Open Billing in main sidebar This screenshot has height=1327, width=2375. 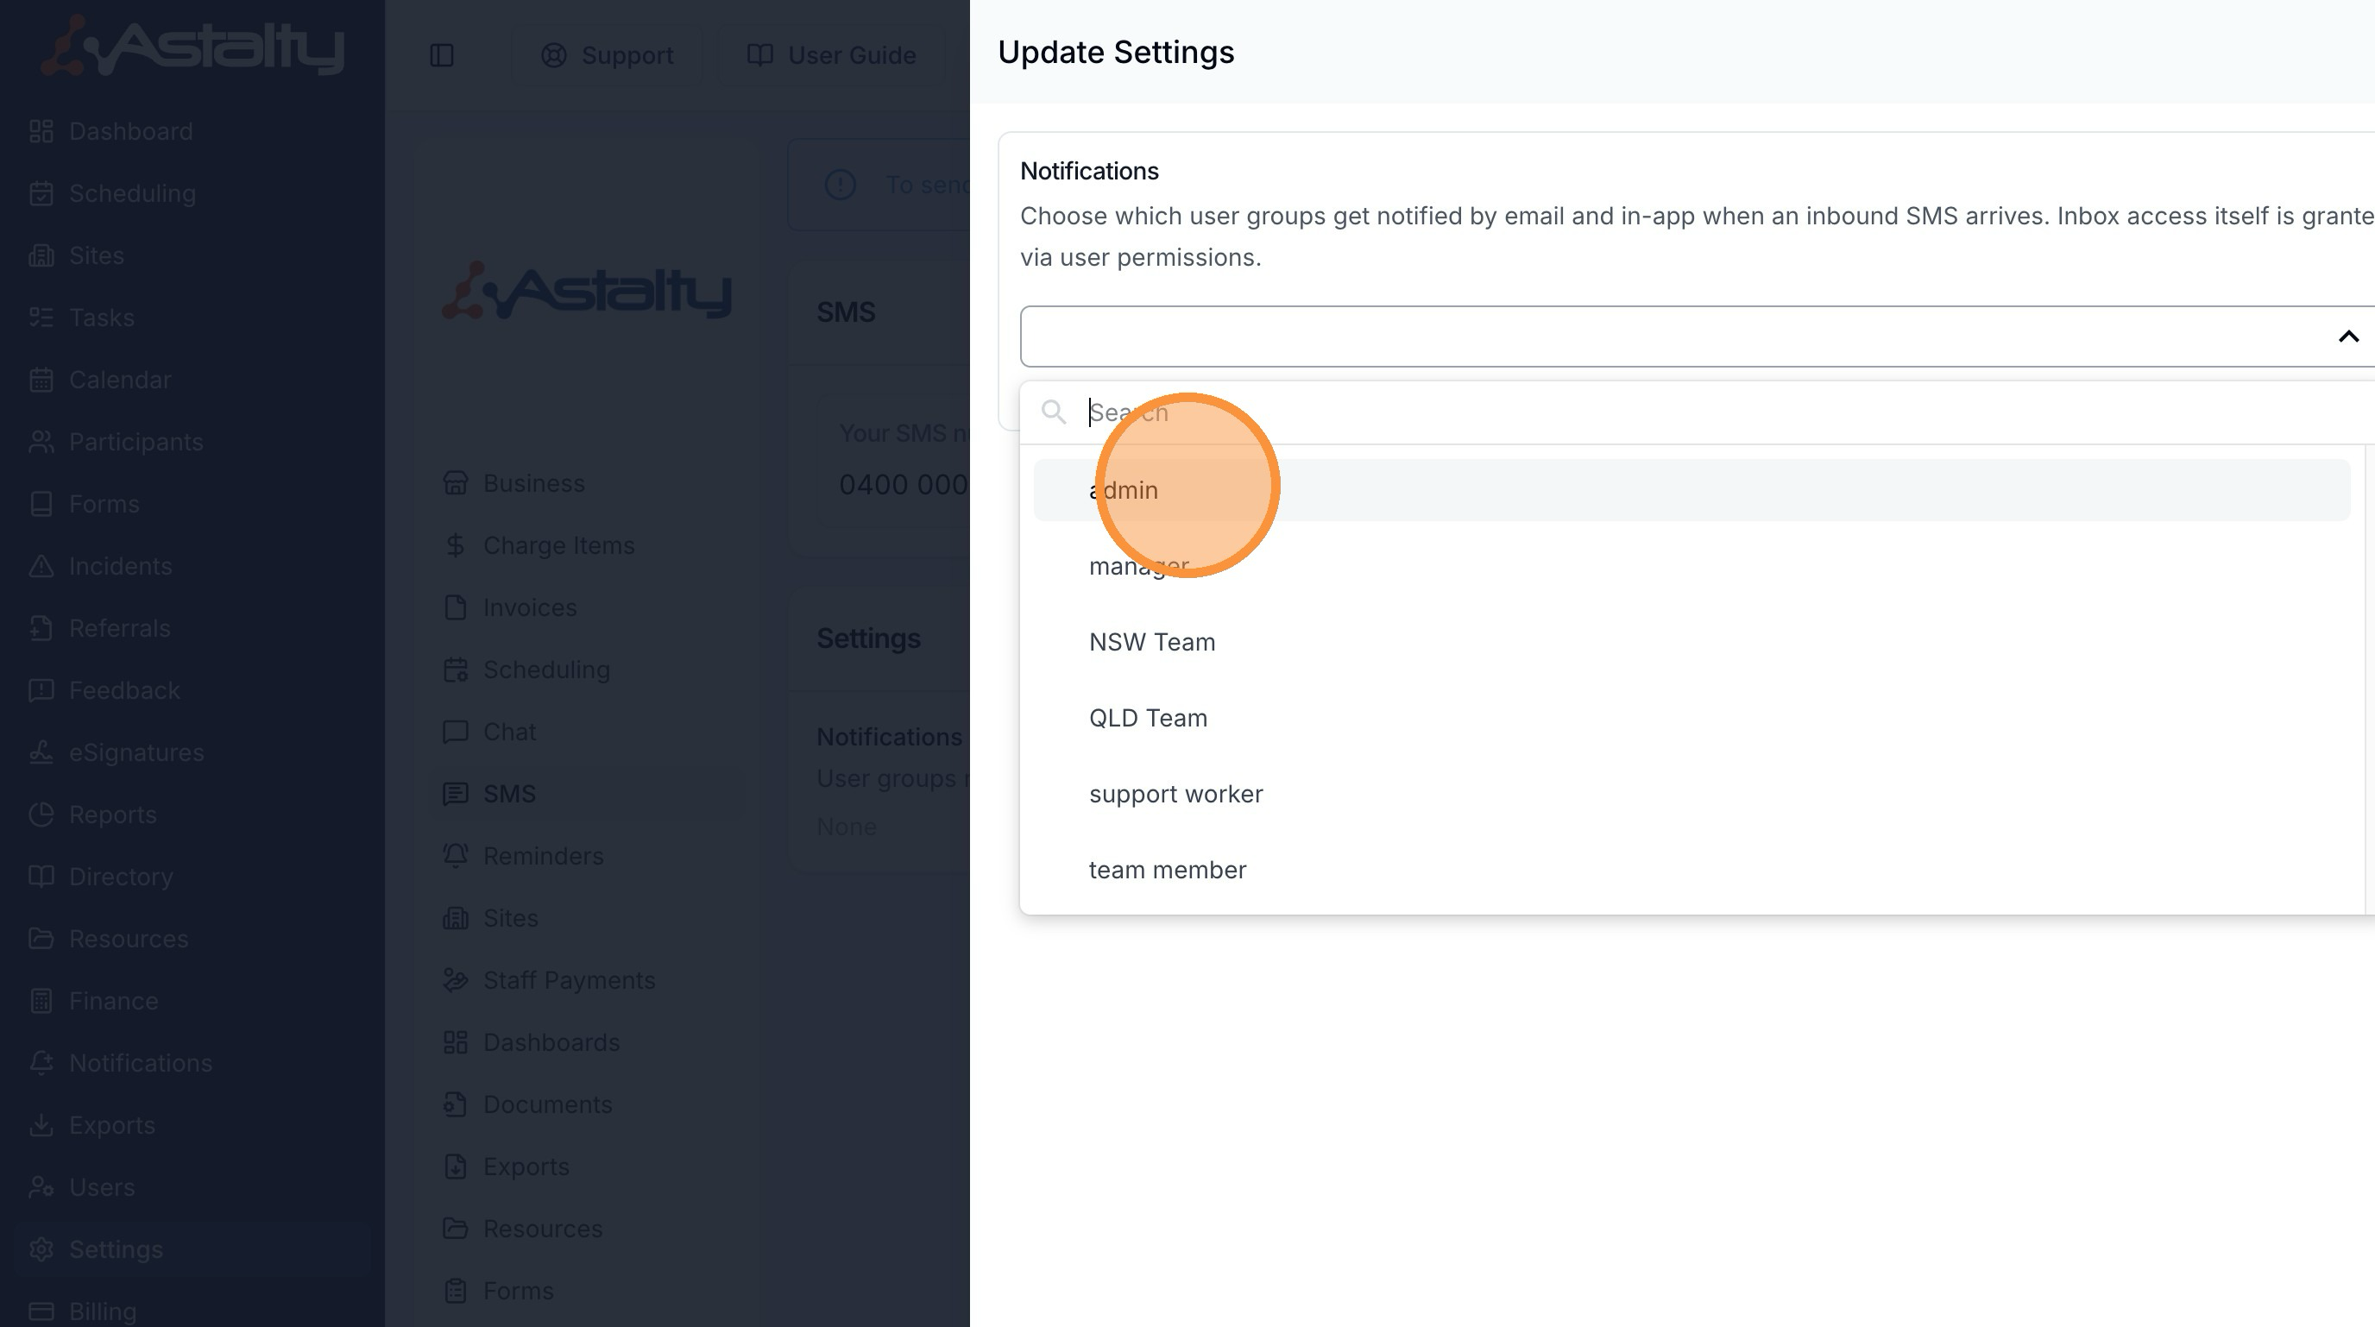(192, 1311)
